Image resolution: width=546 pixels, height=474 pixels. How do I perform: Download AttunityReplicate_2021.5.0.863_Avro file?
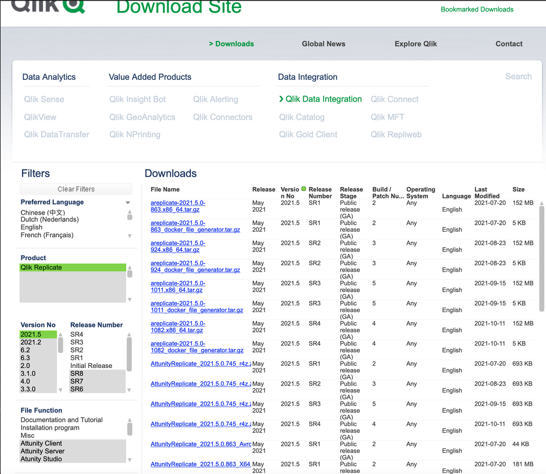(201, 444)
